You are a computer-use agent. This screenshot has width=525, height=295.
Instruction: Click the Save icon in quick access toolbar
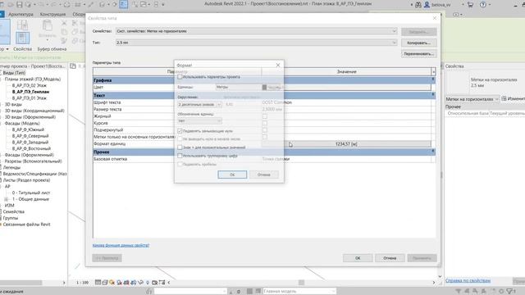20,5
